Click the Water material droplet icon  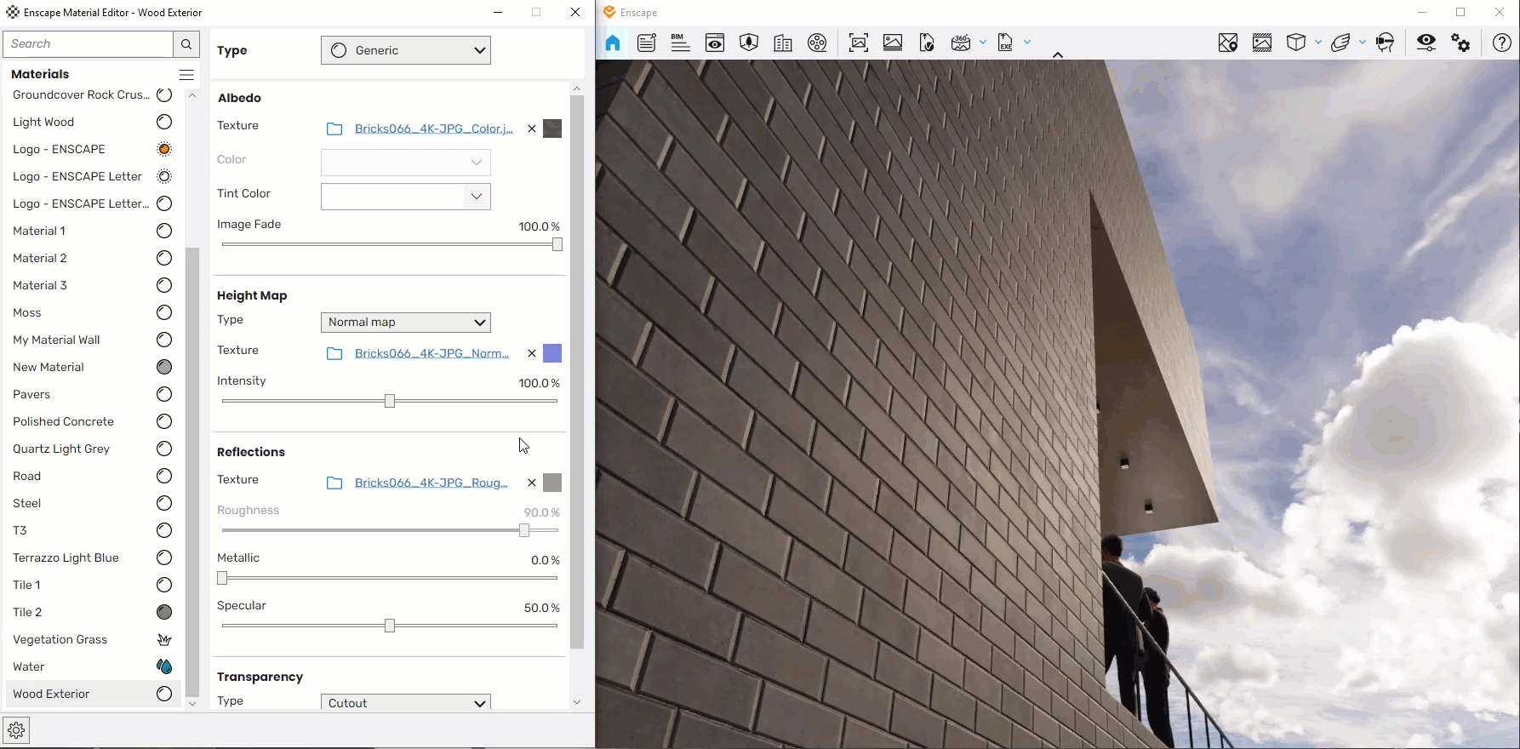[x=164, y=666]
